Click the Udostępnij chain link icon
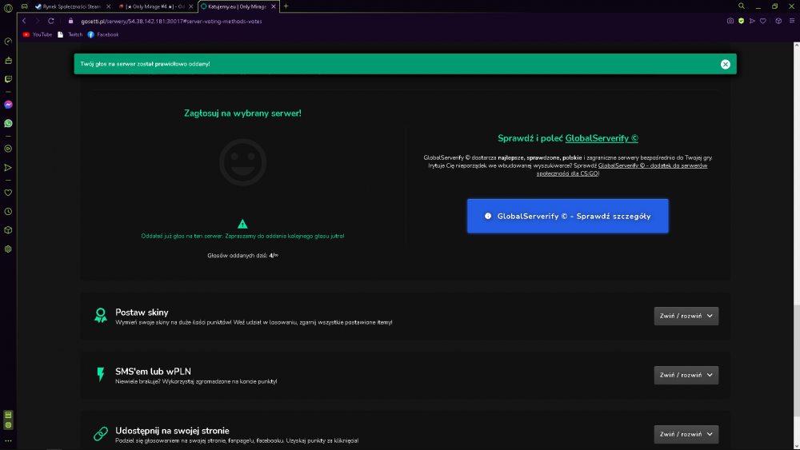The image size is (800, 450). tap(101, 434)
